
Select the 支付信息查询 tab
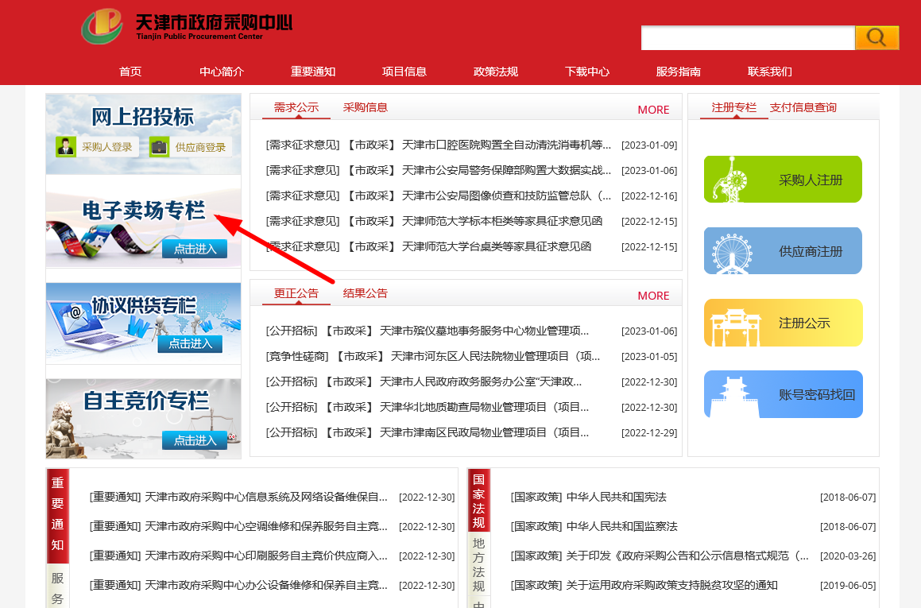(803, 107)
